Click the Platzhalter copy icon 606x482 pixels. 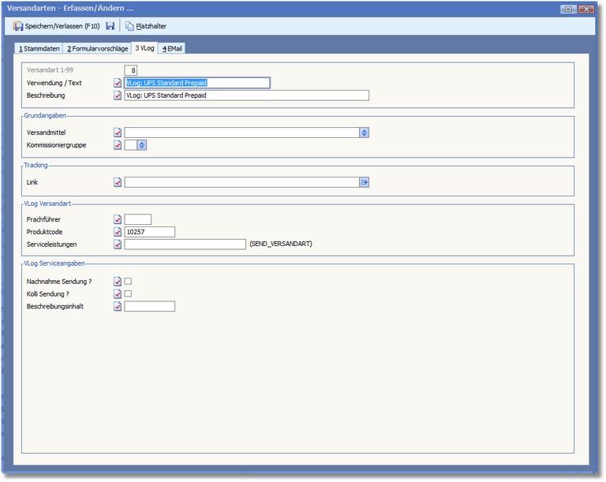pos(129,26)
